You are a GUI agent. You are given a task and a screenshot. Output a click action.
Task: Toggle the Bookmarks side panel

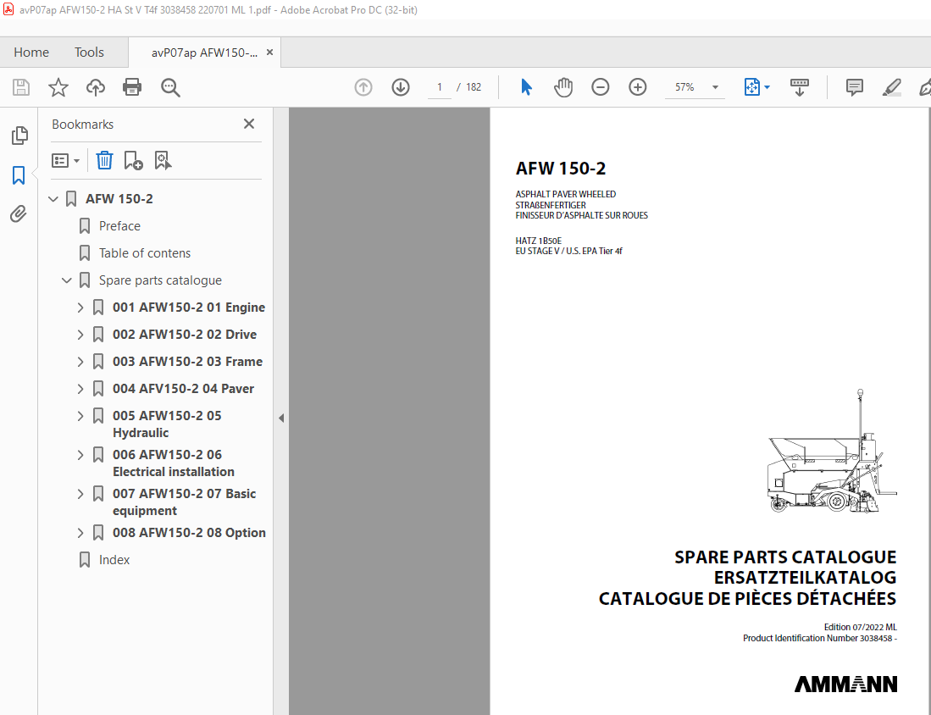[x=19, y=175]
